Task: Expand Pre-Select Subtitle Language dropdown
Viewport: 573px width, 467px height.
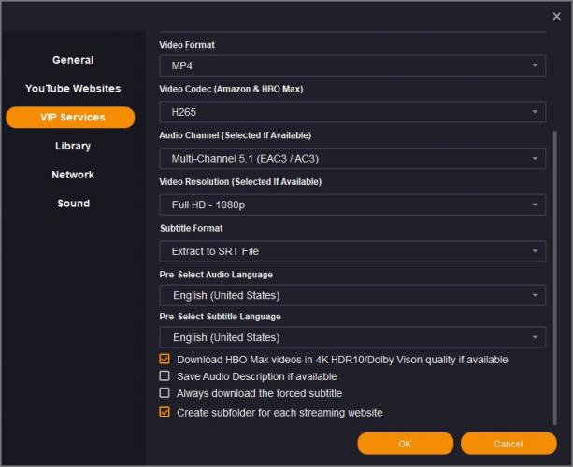Action: coord(352,337)
